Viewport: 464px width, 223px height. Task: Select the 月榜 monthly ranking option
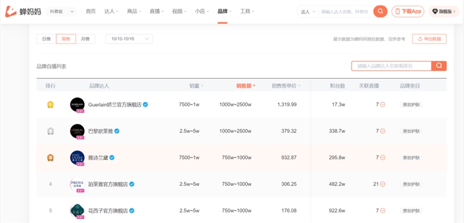[85, 39]
